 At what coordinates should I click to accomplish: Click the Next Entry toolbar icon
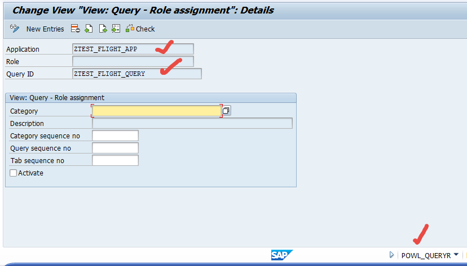[x=103, y=29]
